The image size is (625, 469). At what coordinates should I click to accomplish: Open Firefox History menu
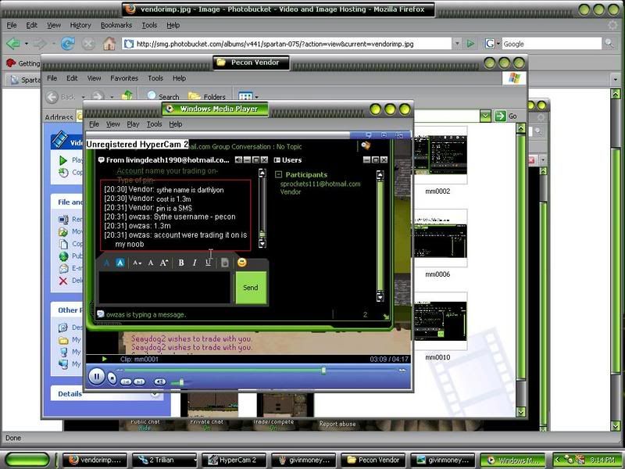point(80,25)
